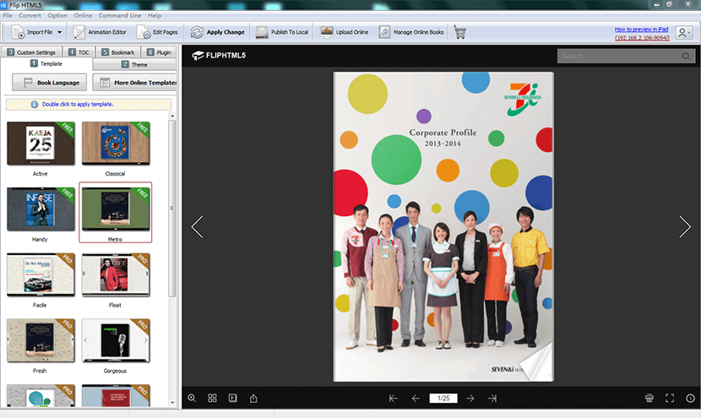Switch to the Bookmark tab
This screenshot has height=418, width=701.
coord(118,52)
